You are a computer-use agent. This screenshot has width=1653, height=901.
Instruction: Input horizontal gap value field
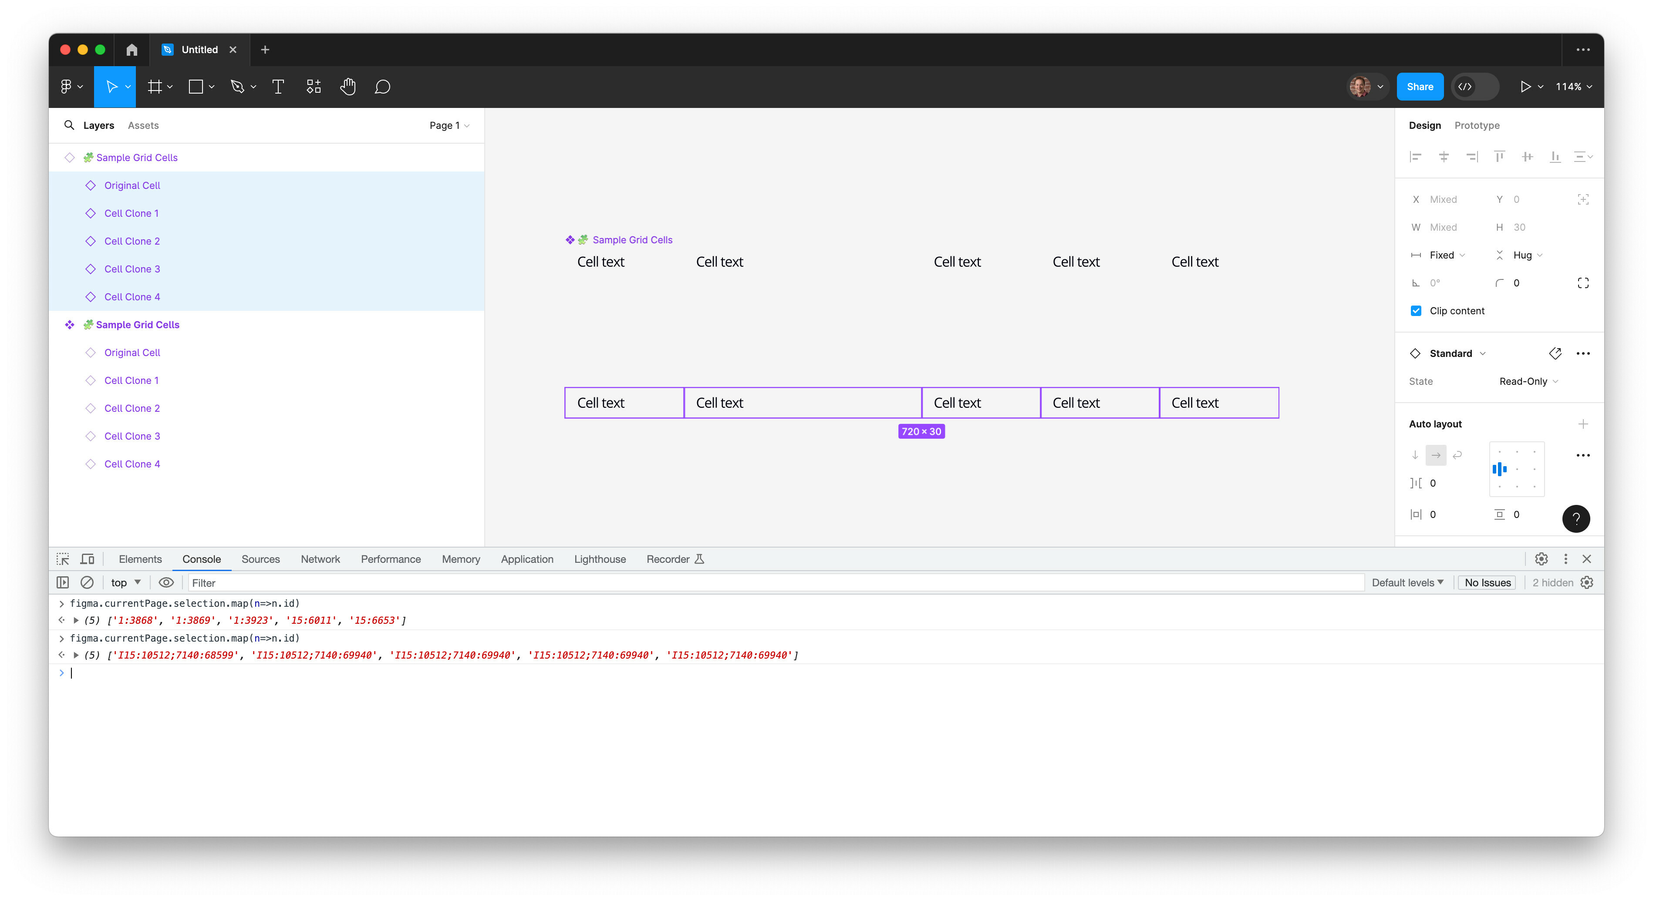pyautogui.click(x=1432, y=483)
